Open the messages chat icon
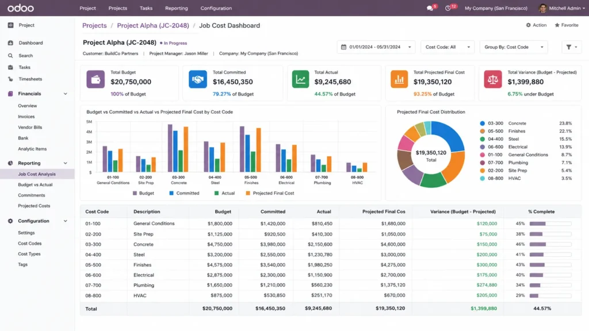This screenshot has width=589, height=331. pyautogui.click(x=430, y=8)
